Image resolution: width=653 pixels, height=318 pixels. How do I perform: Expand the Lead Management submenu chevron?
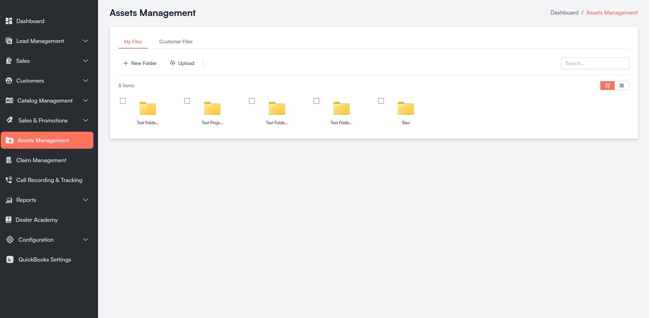tap(86, 41)
